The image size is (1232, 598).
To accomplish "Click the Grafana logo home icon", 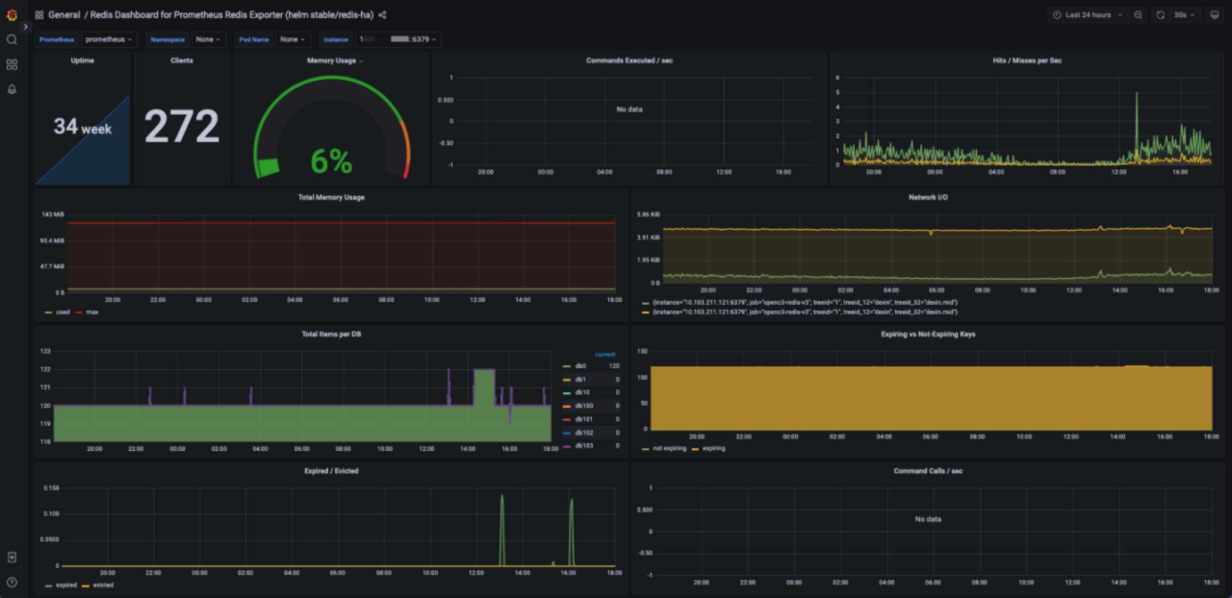I will tap(12, 15).
